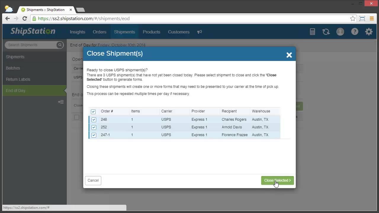The width and height of the screenshot is (379, 213).
Task: Close the Shipments :: ShipStation browser tab
Action: pos(71,10)
